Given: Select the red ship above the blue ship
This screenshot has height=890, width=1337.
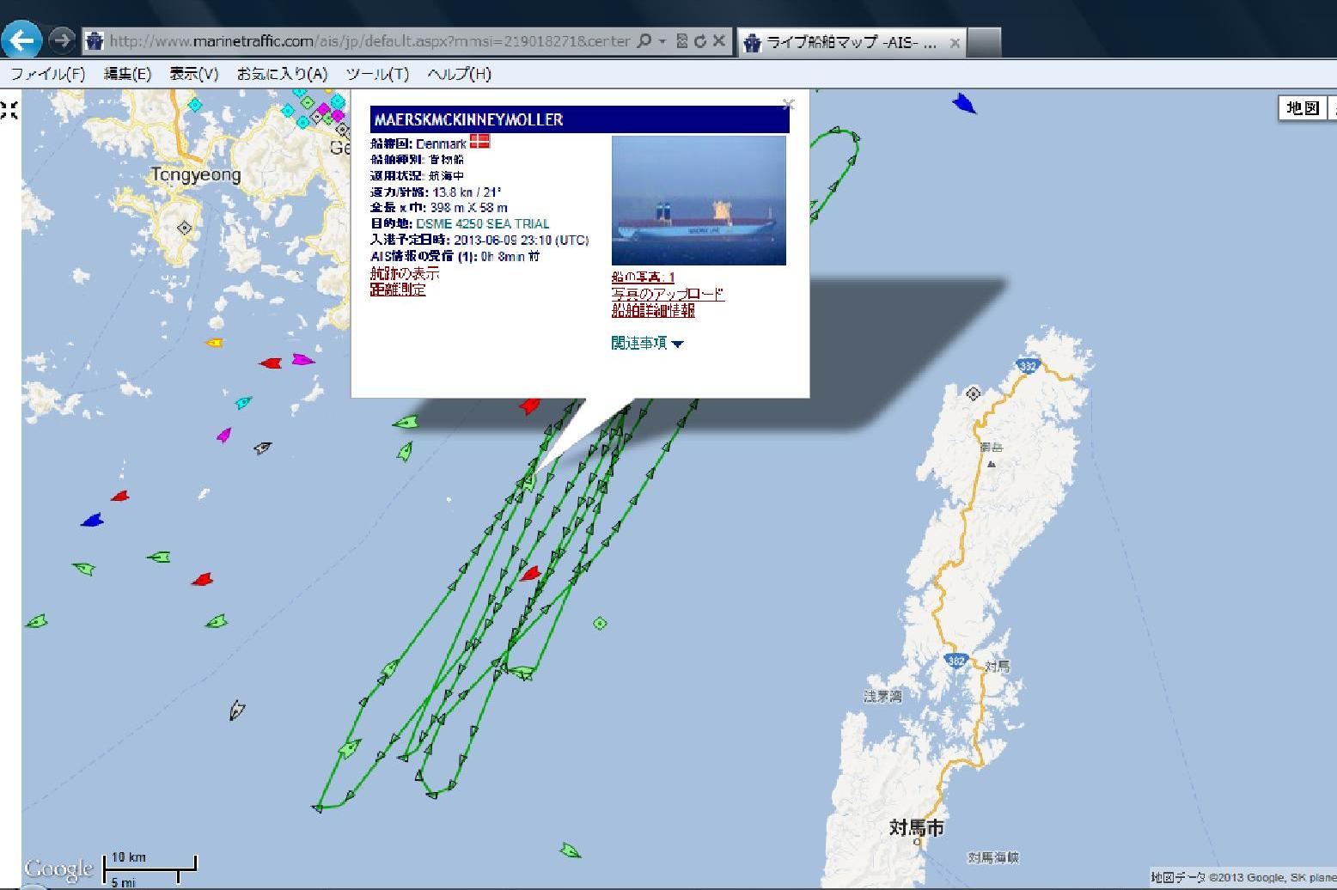Looking at the screenshot, I should click(120, 497).
